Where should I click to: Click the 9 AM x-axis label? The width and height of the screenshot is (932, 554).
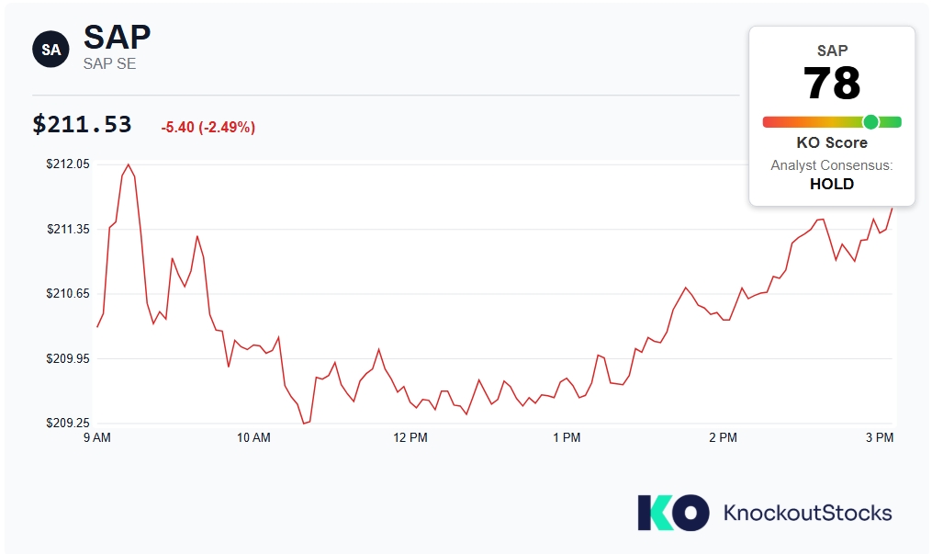click(x=97, y=437)
